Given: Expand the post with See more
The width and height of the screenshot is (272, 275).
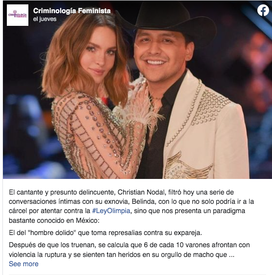Looking at the screenshot, I should [x=23, y=264].
